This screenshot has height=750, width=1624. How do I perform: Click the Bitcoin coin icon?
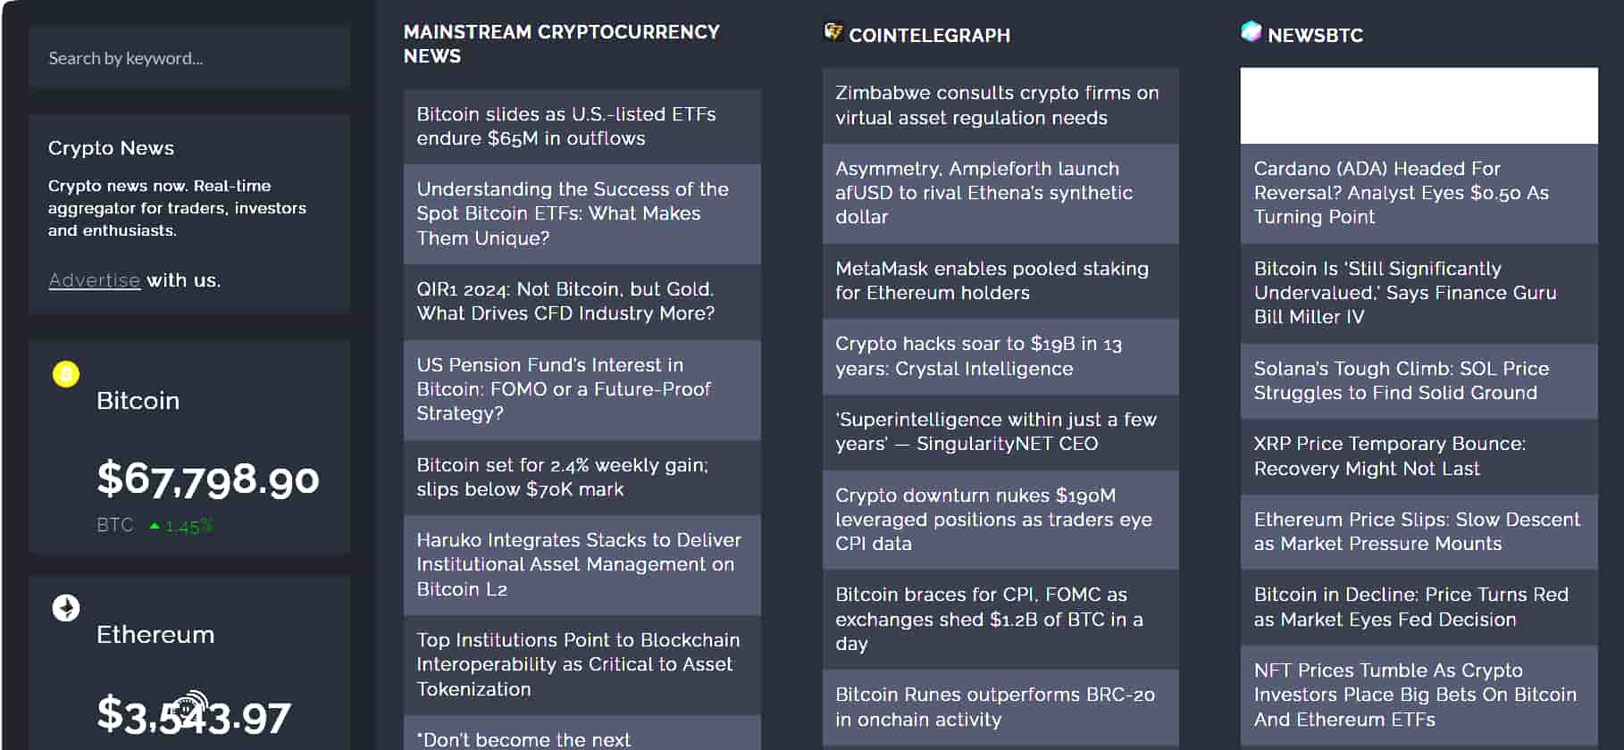coord(66,374)
